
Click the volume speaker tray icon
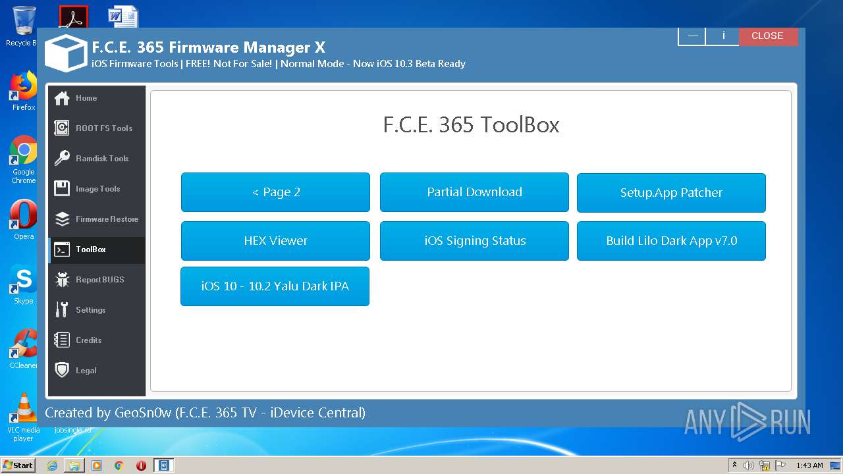749,465
